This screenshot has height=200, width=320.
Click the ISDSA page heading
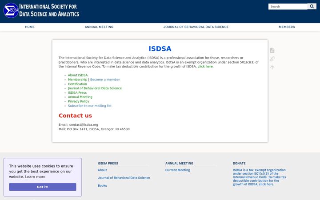pos(160,49)
